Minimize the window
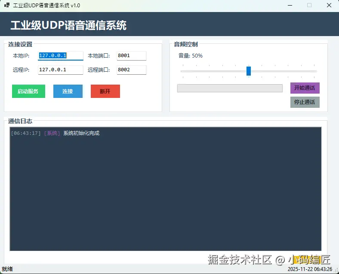Viewport: 339px width, 274px height. [290, 6]
